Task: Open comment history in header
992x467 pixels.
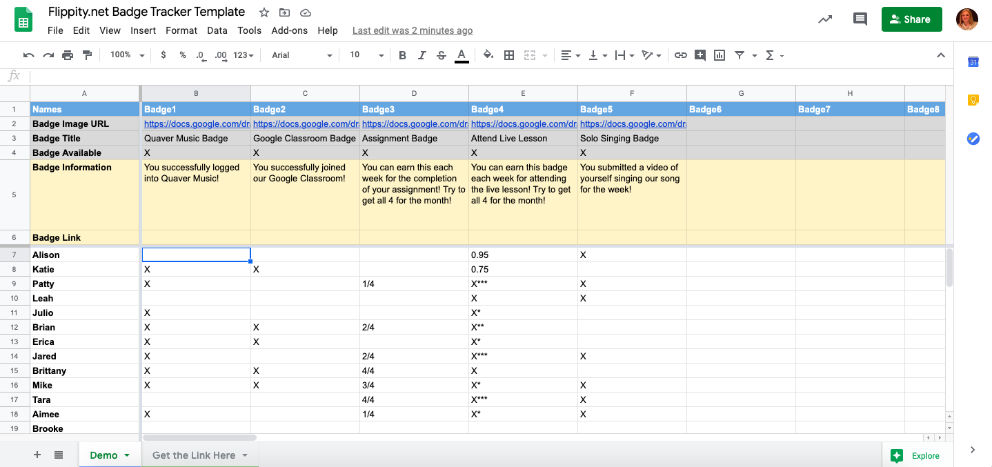Action: (x=860, y=19)
